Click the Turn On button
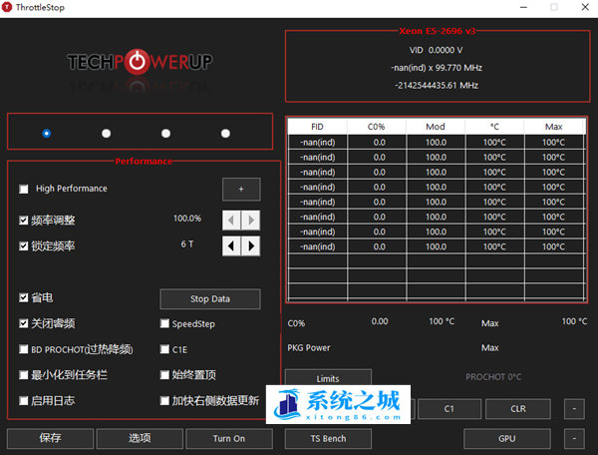The image size is (598, 455). 229,439
